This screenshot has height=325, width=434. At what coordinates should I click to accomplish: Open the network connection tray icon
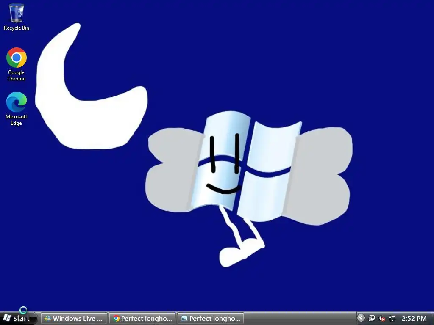[x=392, y=318]
